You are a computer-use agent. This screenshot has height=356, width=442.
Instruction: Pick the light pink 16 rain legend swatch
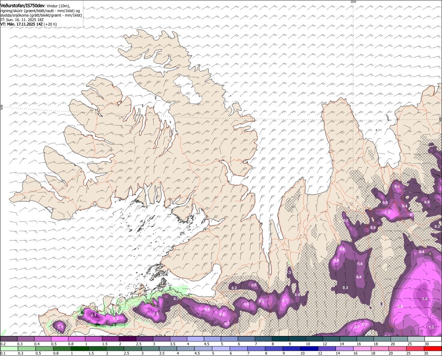(362, 348)
